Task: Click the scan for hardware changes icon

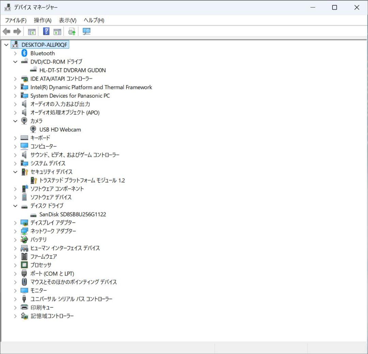Action: 87,32
